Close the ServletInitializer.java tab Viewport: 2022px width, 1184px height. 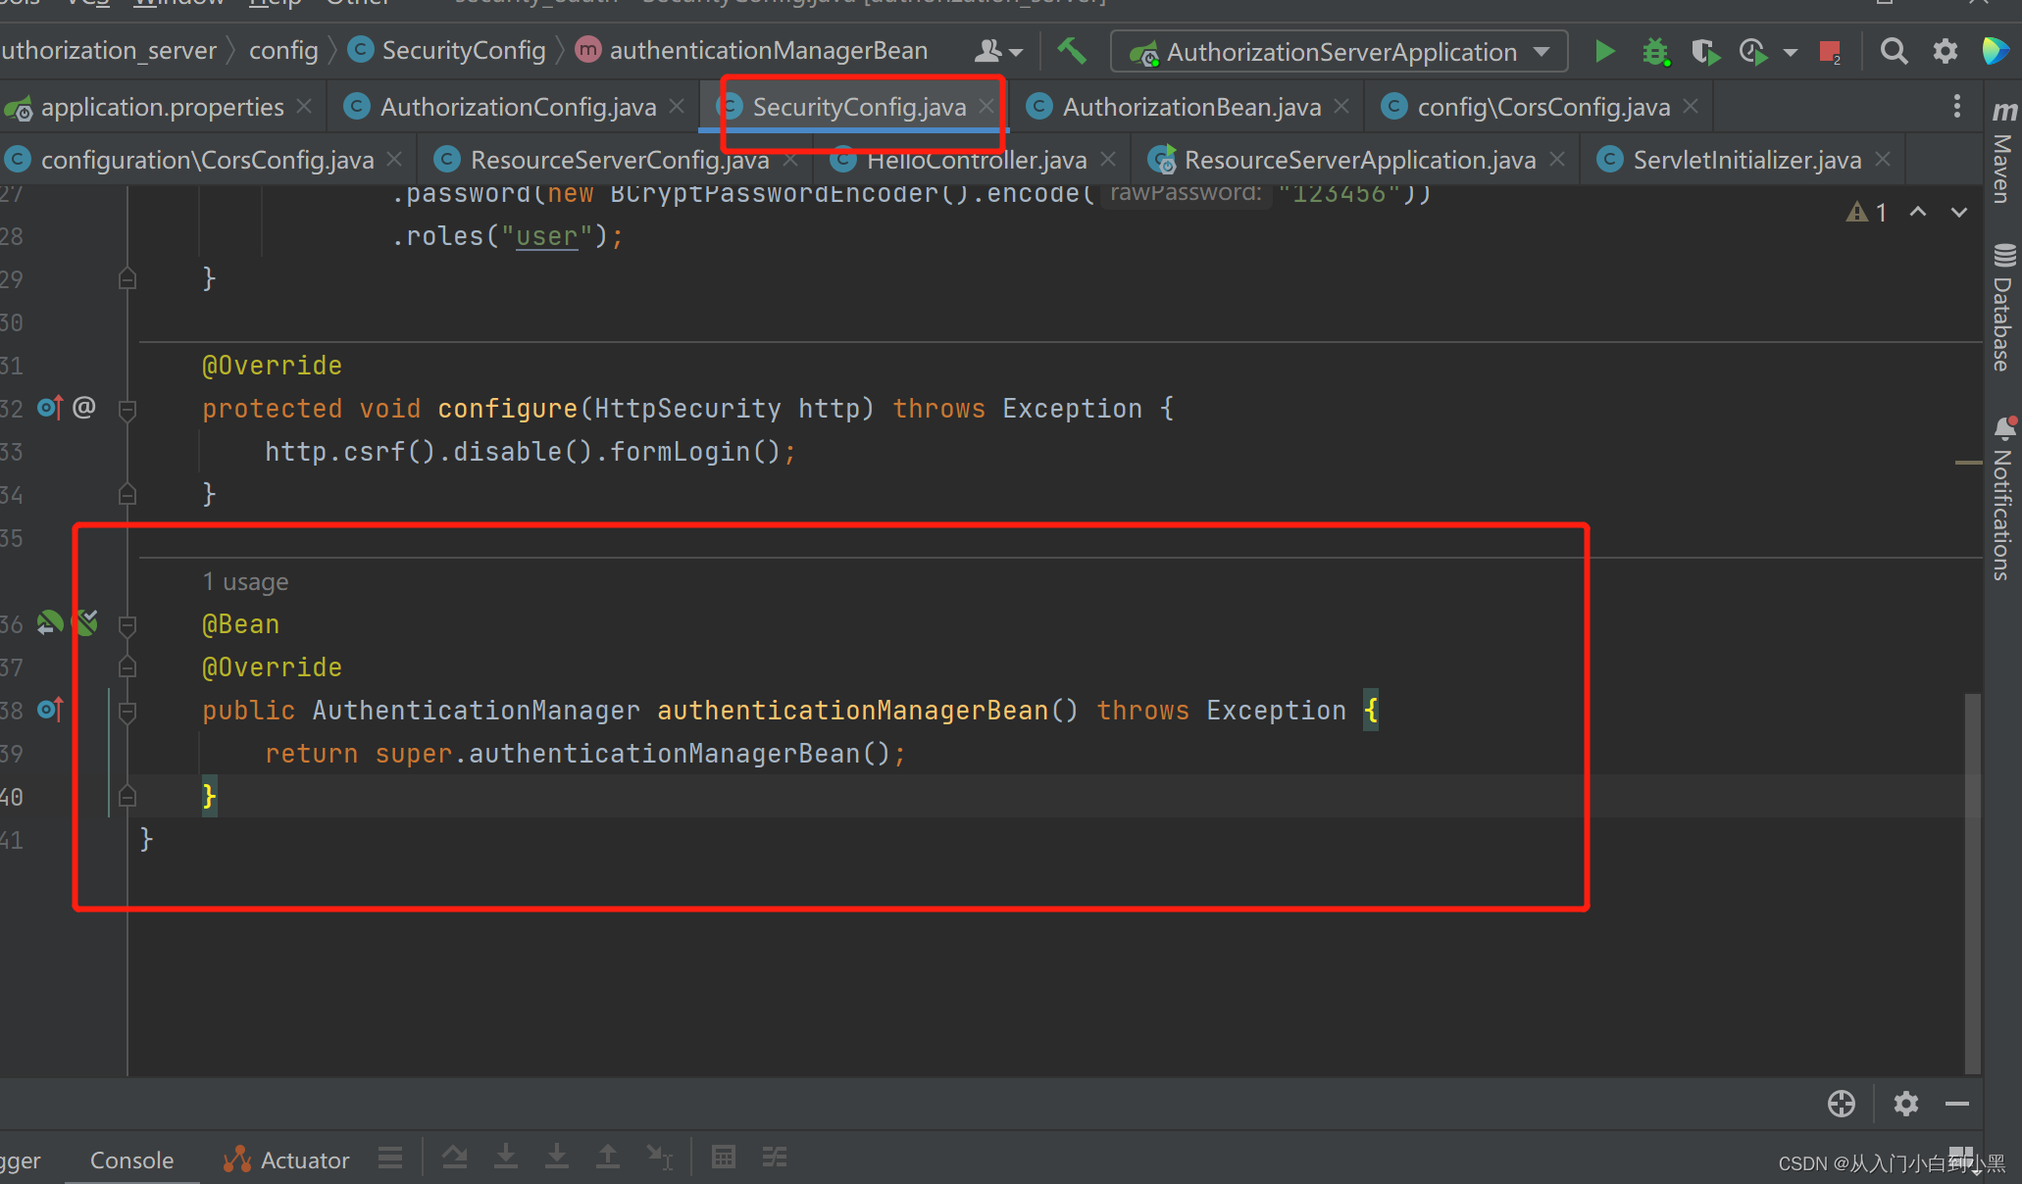[1882, 159]
